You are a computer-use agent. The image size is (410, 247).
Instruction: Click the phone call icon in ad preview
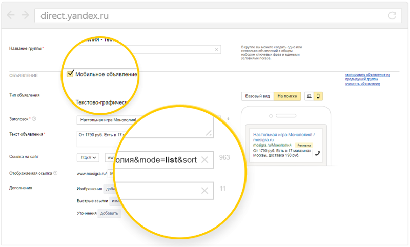click(317, 153)
